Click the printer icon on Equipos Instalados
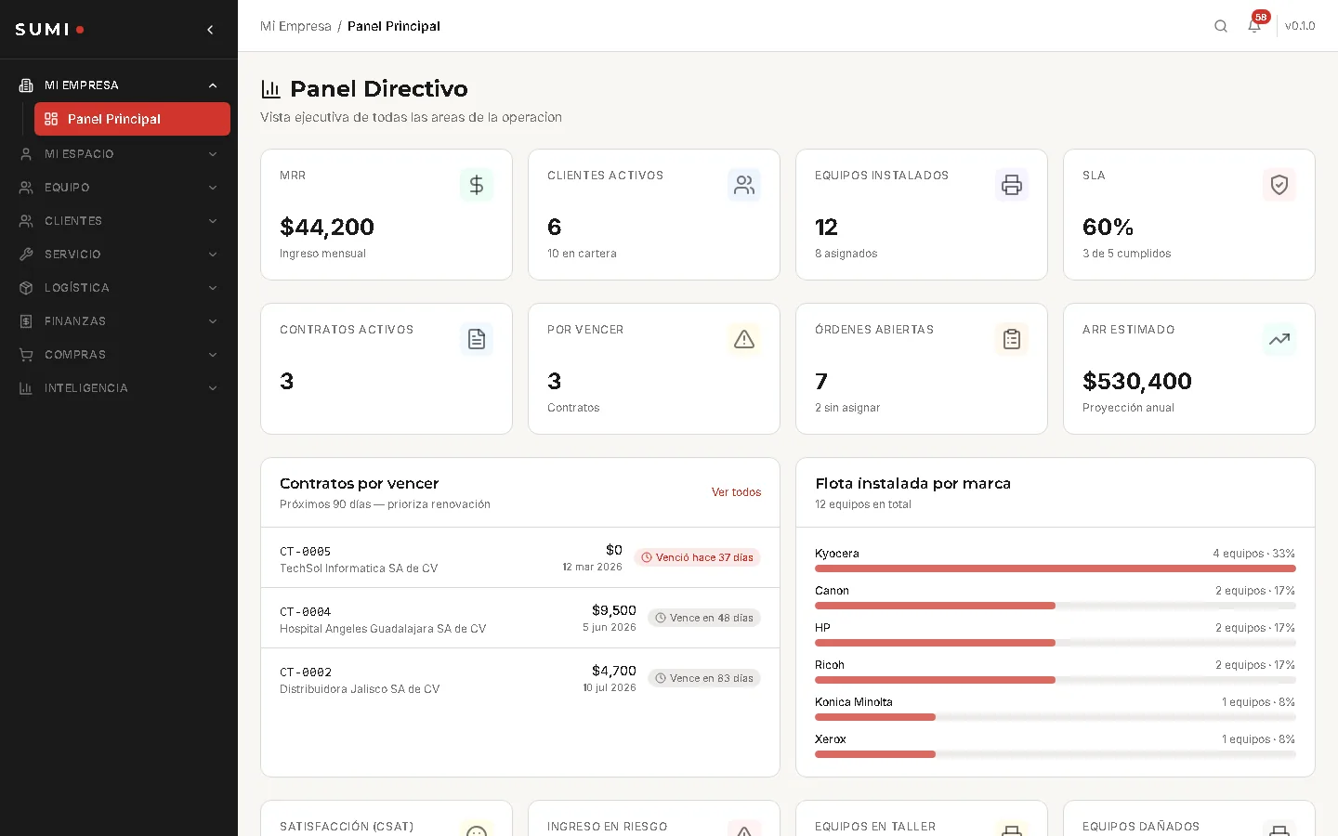 tap(1012, 185)
